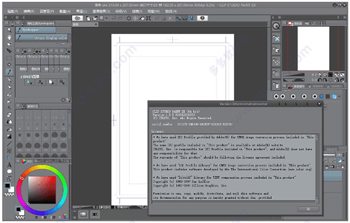Click the help support icon in command bar
Viewport: 350px width, 223px height.
pyautogui.click(x=202, y=18)
